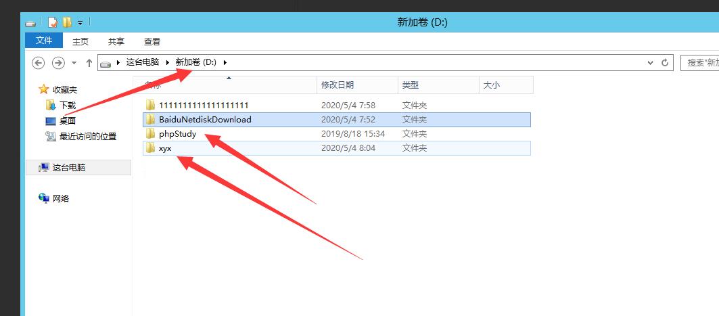Click the Properties quick access icon

tap(53, 22)
